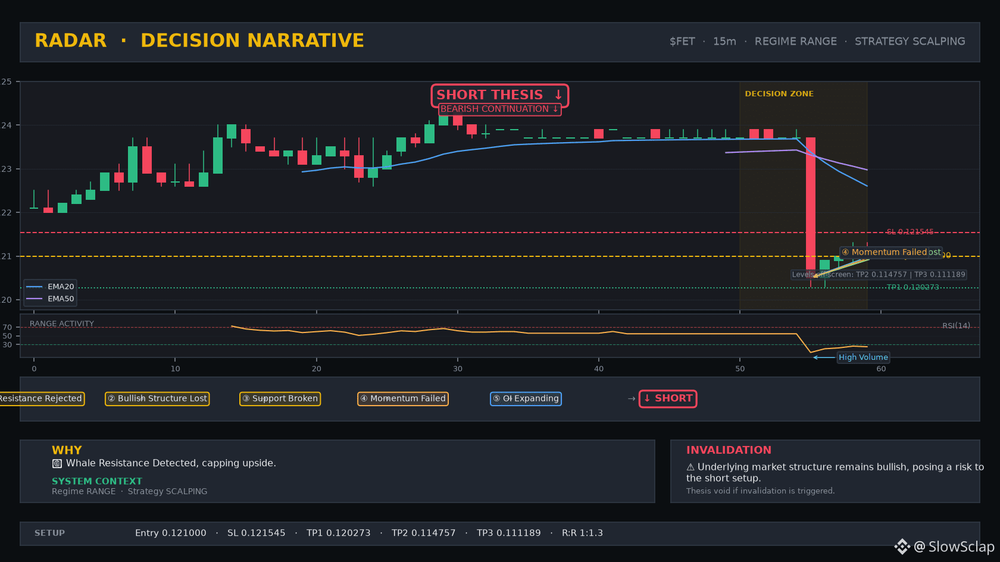Viewport: 1000px width, 562px height.
Task: Select the 15m timeframe in the header
Action: [724, 42]
